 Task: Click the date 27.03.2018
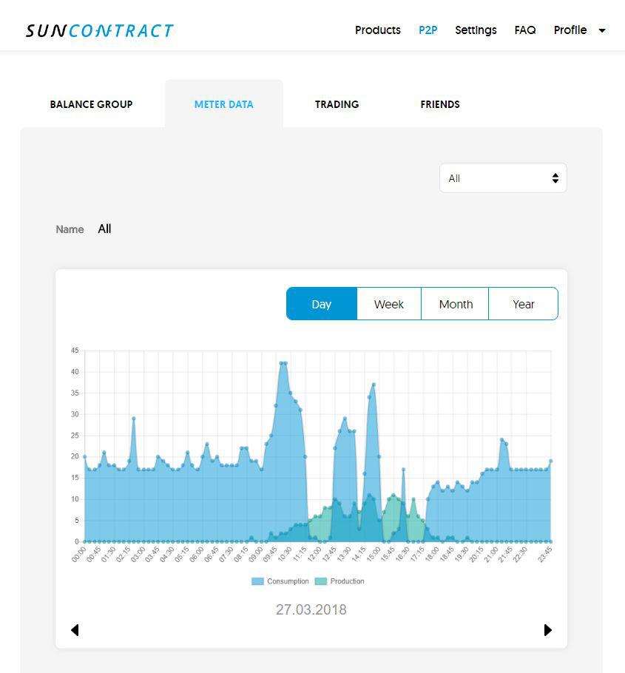(x=311, y=609)
